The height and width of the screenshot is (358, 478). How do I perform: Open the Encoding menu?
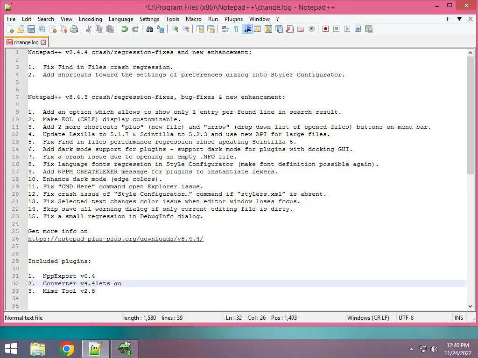coord(91,19)
